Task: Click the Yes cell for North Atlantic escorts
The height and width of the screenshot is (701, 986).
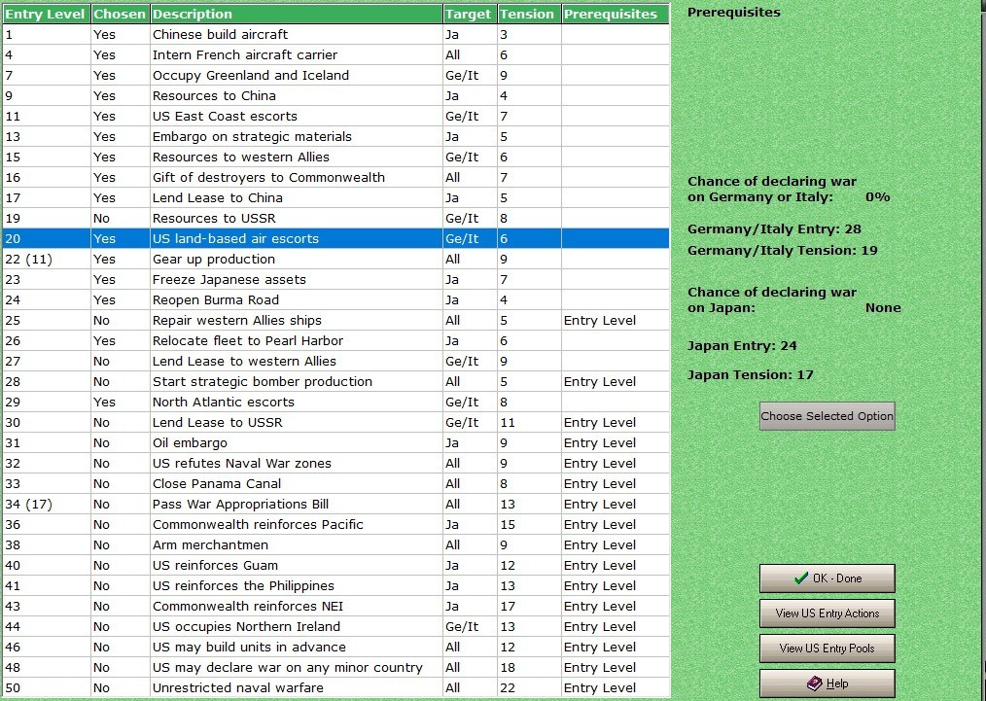Action: [120, 403]
